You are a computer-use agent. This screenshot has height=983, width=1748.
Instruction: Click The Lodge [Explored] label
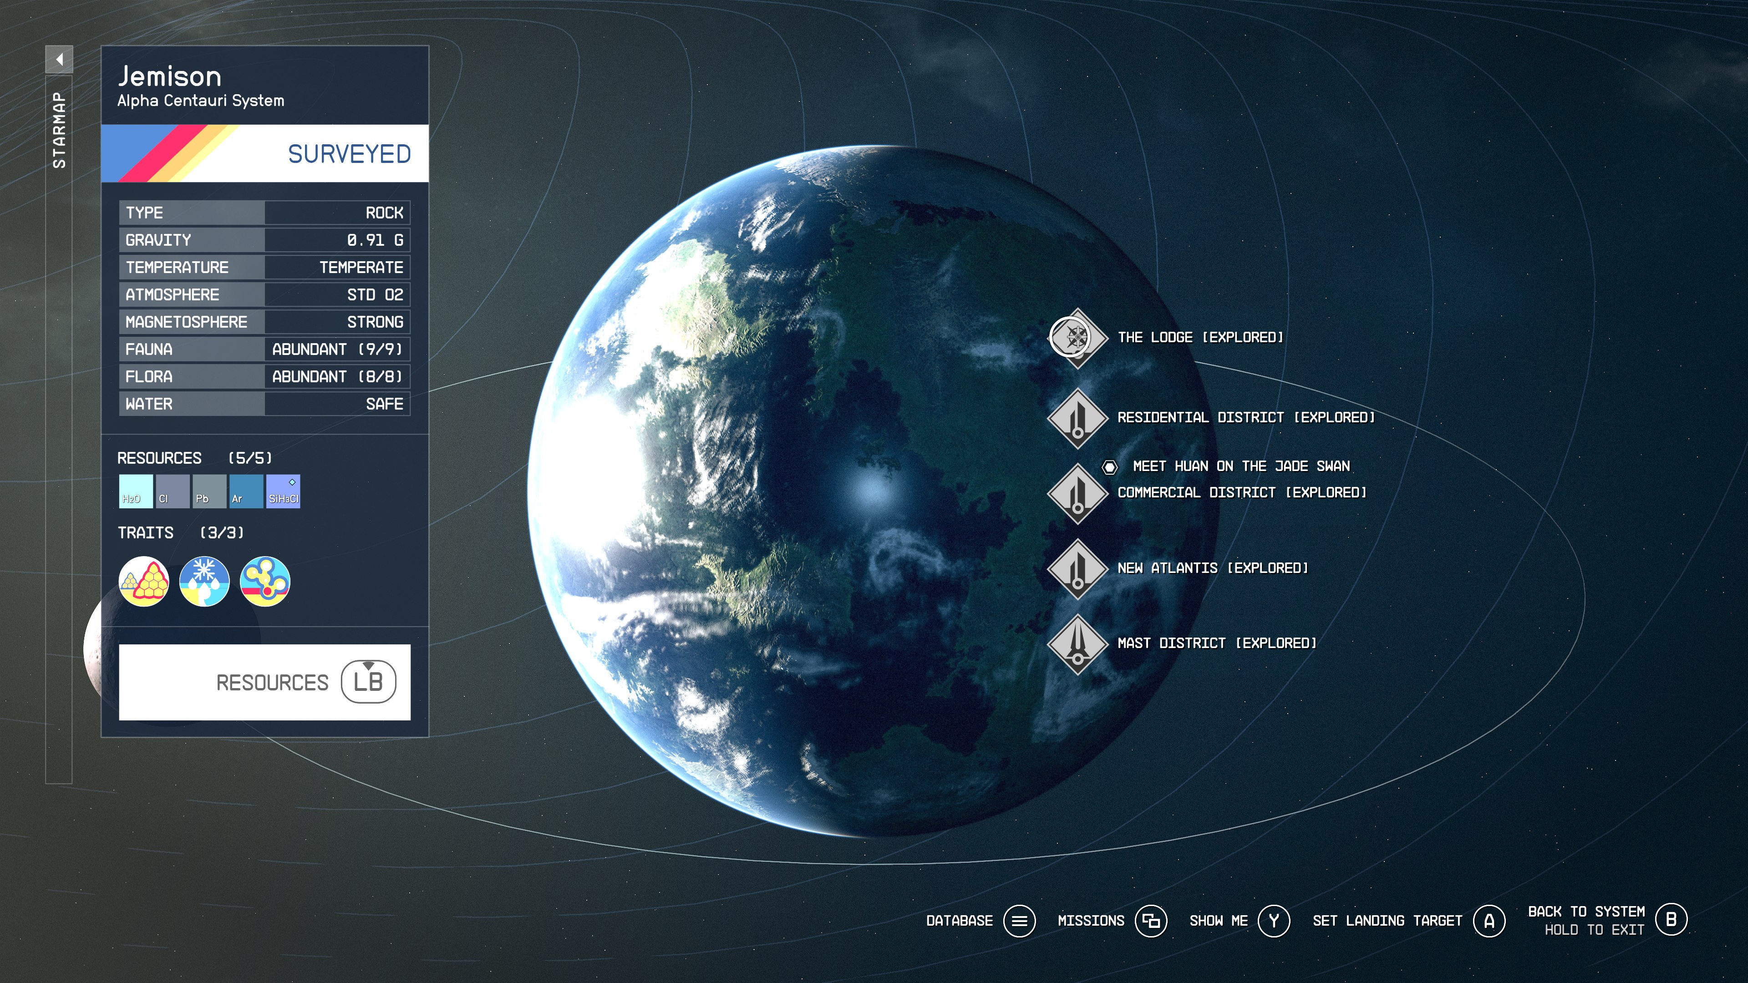[x=1200, y=337]
